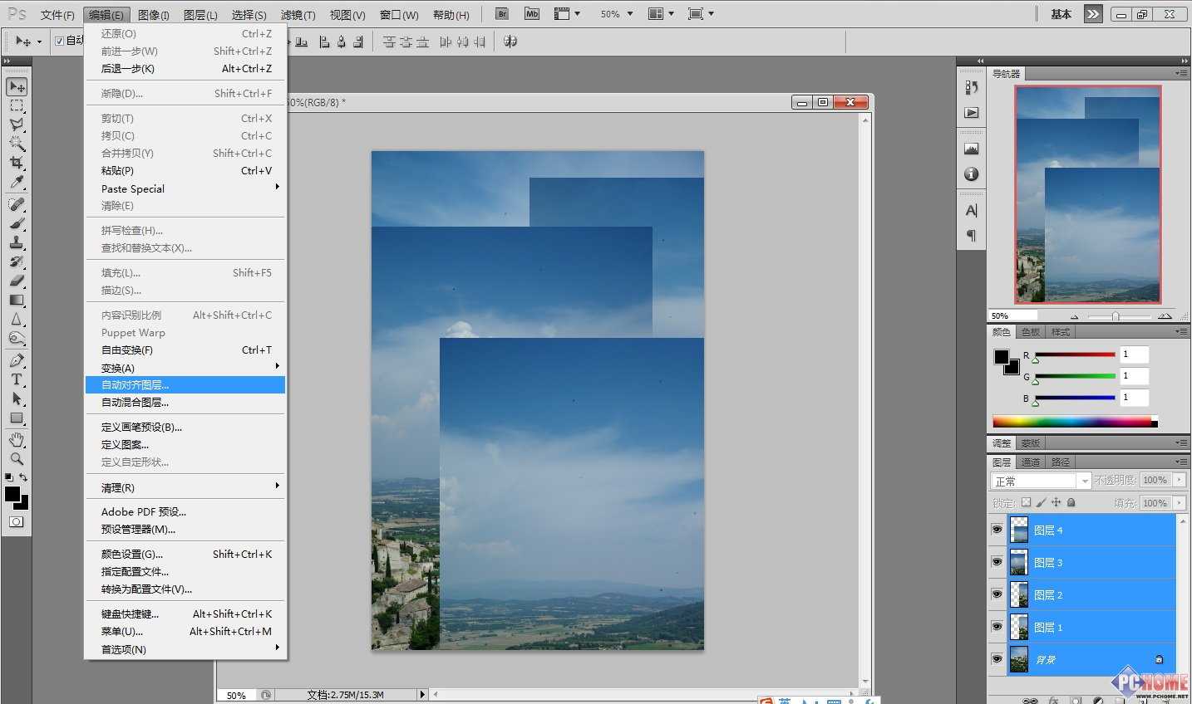Viewport: 1192px width, 704px height.
Task: Open the 滤镜(T) menu
Action: (298, 15)
